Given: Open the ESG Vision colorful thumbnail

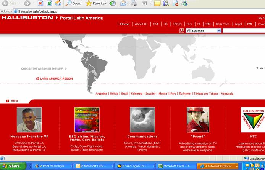Looking at the screenshot, I should click(87, 120).
